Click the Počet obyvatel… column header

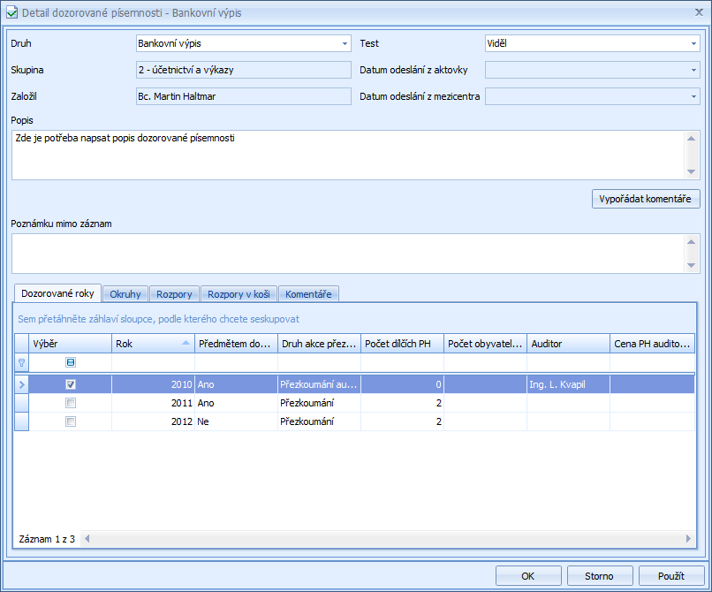[485, 344]
